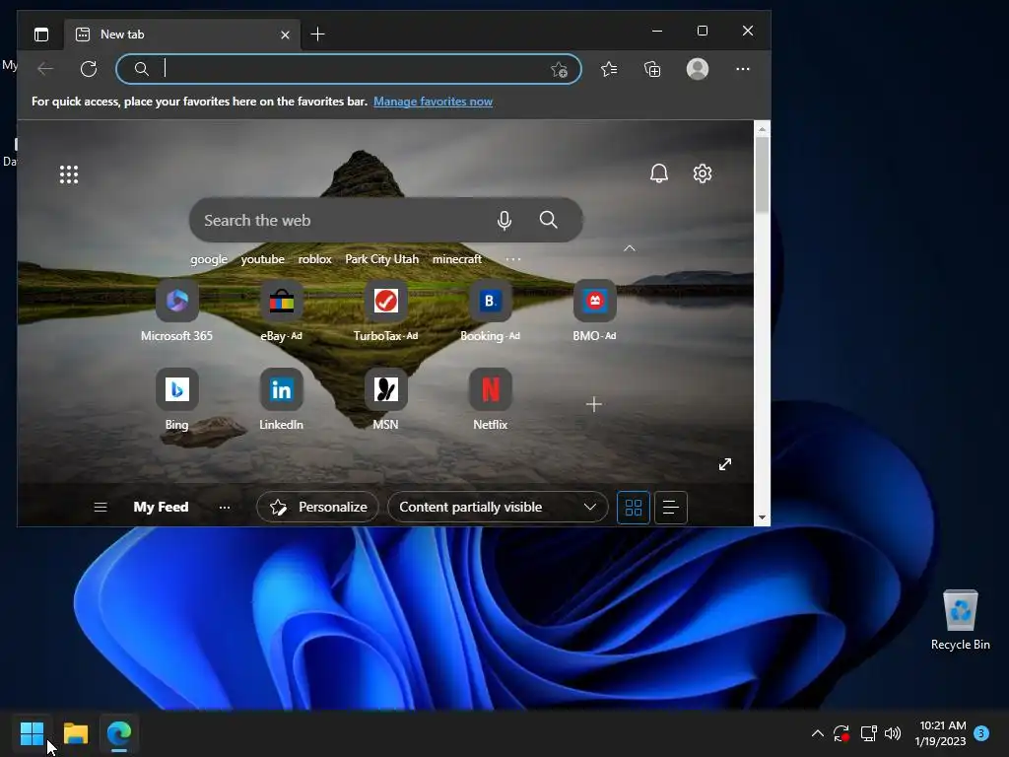Search suggestion google
This screenshot has height=757, width=1009.
click(209, 259)
